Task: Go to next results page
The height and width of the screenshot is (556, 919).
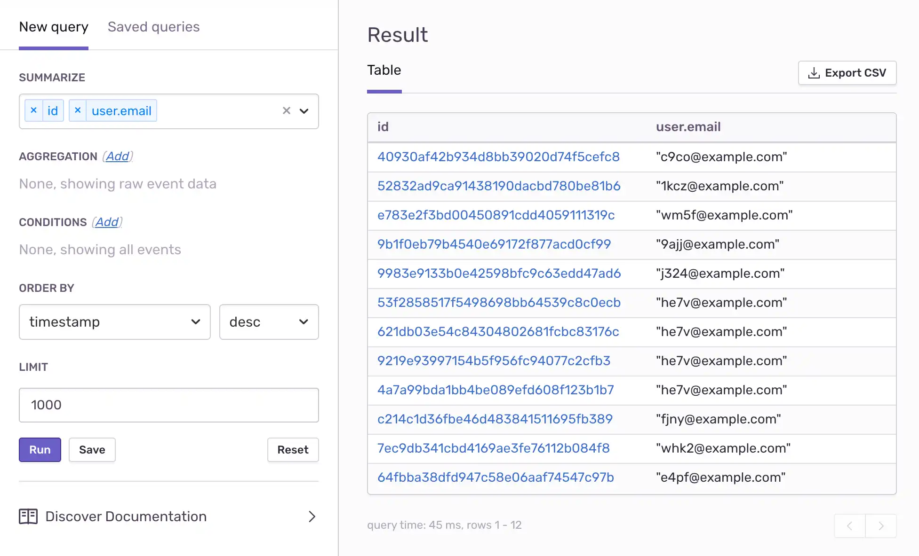Action: [x=880, y=525]
